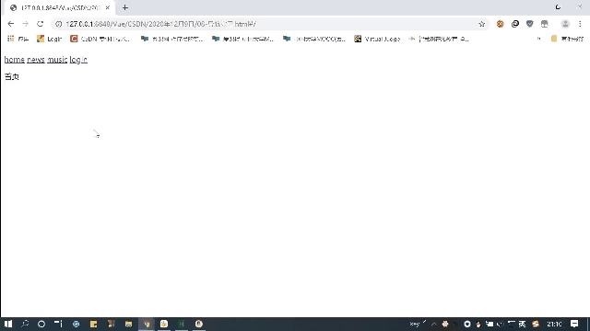Image resolution: width=590 pixels, height=331 pixels.
Task: Toggle the input language indicator 英
Action: 523,324
